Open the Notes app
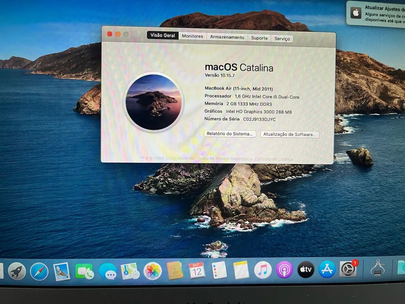Image resolution: width=405 pixels, height=304 pixels. [241, 270]
